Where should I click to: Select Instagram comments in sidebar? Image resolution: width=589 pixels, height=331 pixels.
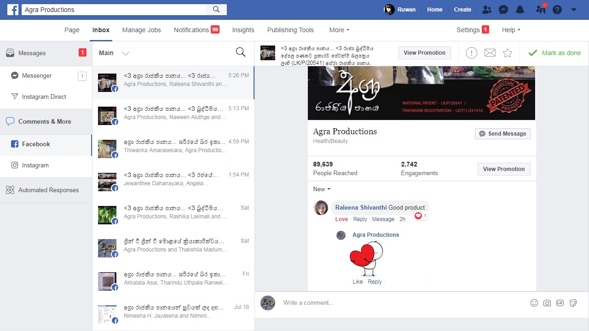(x=46, y=165)
